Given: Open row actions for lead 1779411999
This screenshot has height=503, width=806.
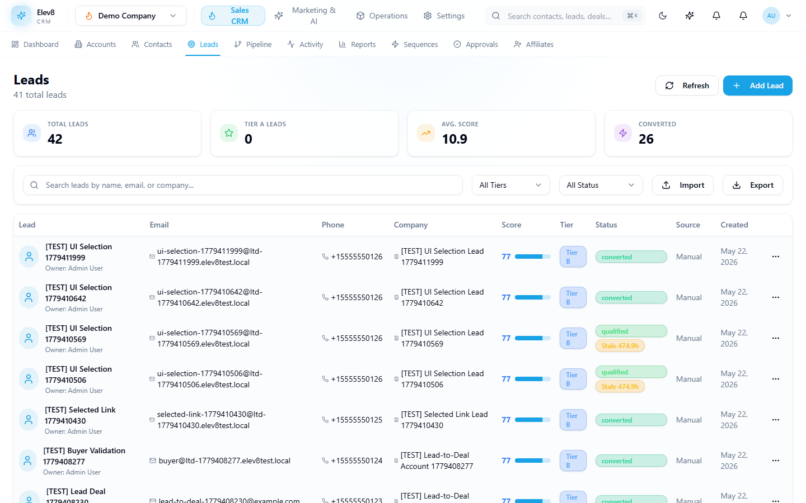Looking at the screenshot, I should (x=776, y=257).
